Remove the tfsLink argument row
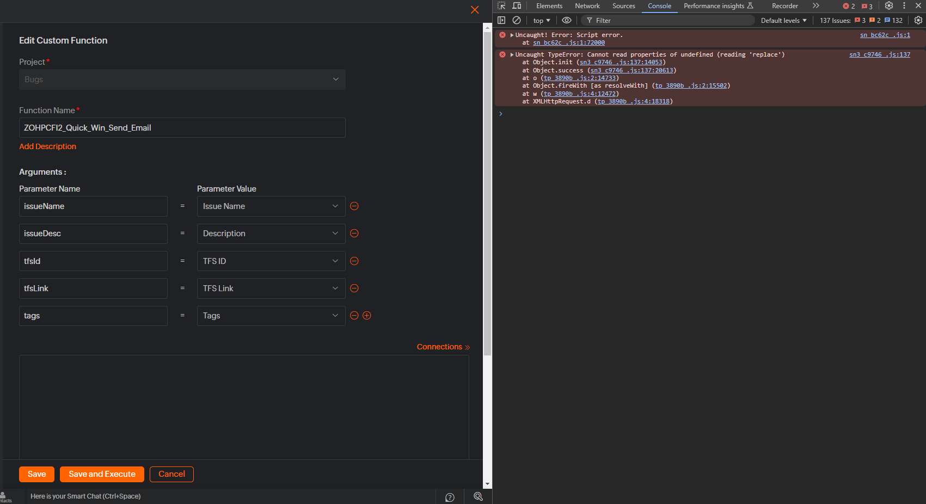 pyautogui.click(x=354, y=288)
